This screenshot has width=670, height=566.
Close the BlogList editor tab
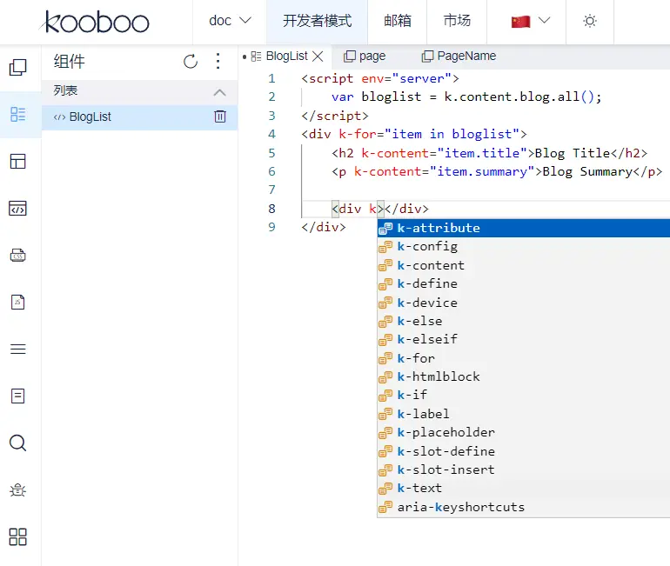coord(318,56)
